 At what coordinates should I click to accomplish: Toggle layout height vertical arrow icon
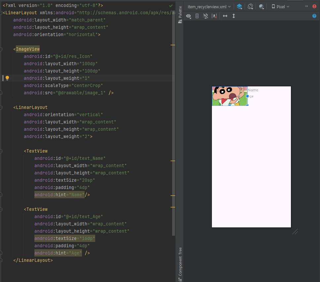click(x=234, y=16)
